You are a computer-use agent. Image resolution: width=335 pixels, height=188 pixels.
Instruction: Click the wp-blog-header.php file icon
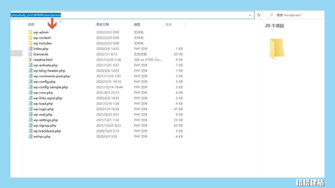click(30, 71)
